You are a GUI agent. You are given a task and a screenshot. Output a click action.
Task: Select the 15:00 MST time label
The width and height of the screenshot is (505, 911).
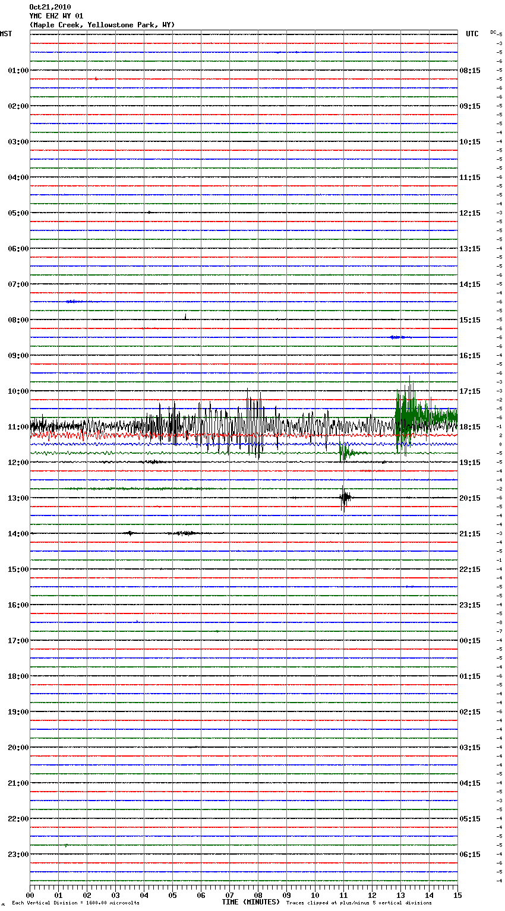point(18,570)
